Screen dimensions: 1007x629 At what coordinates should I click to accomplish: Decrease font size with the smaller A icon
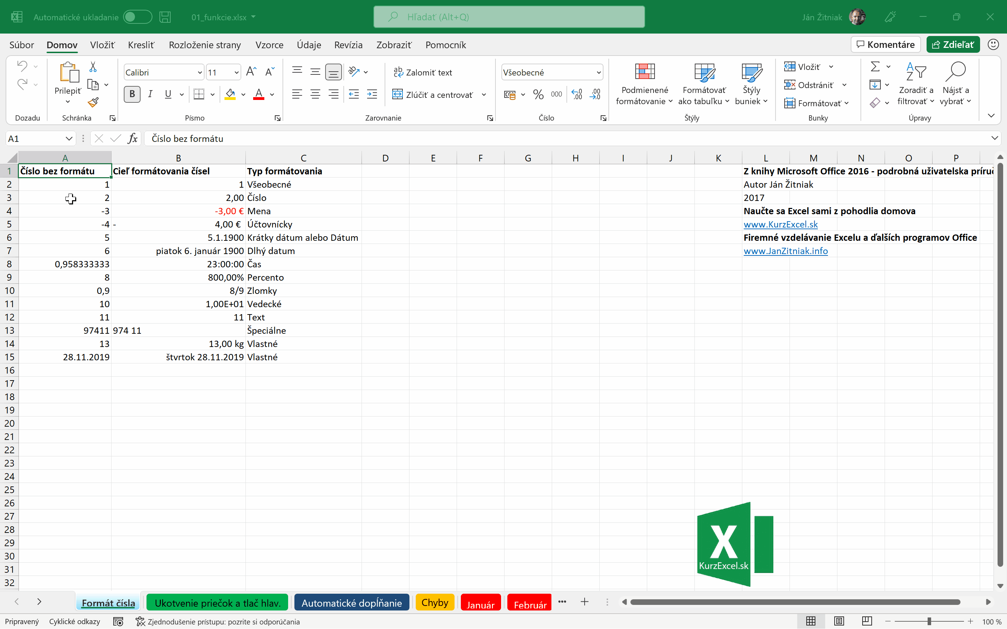pos(270,72)
